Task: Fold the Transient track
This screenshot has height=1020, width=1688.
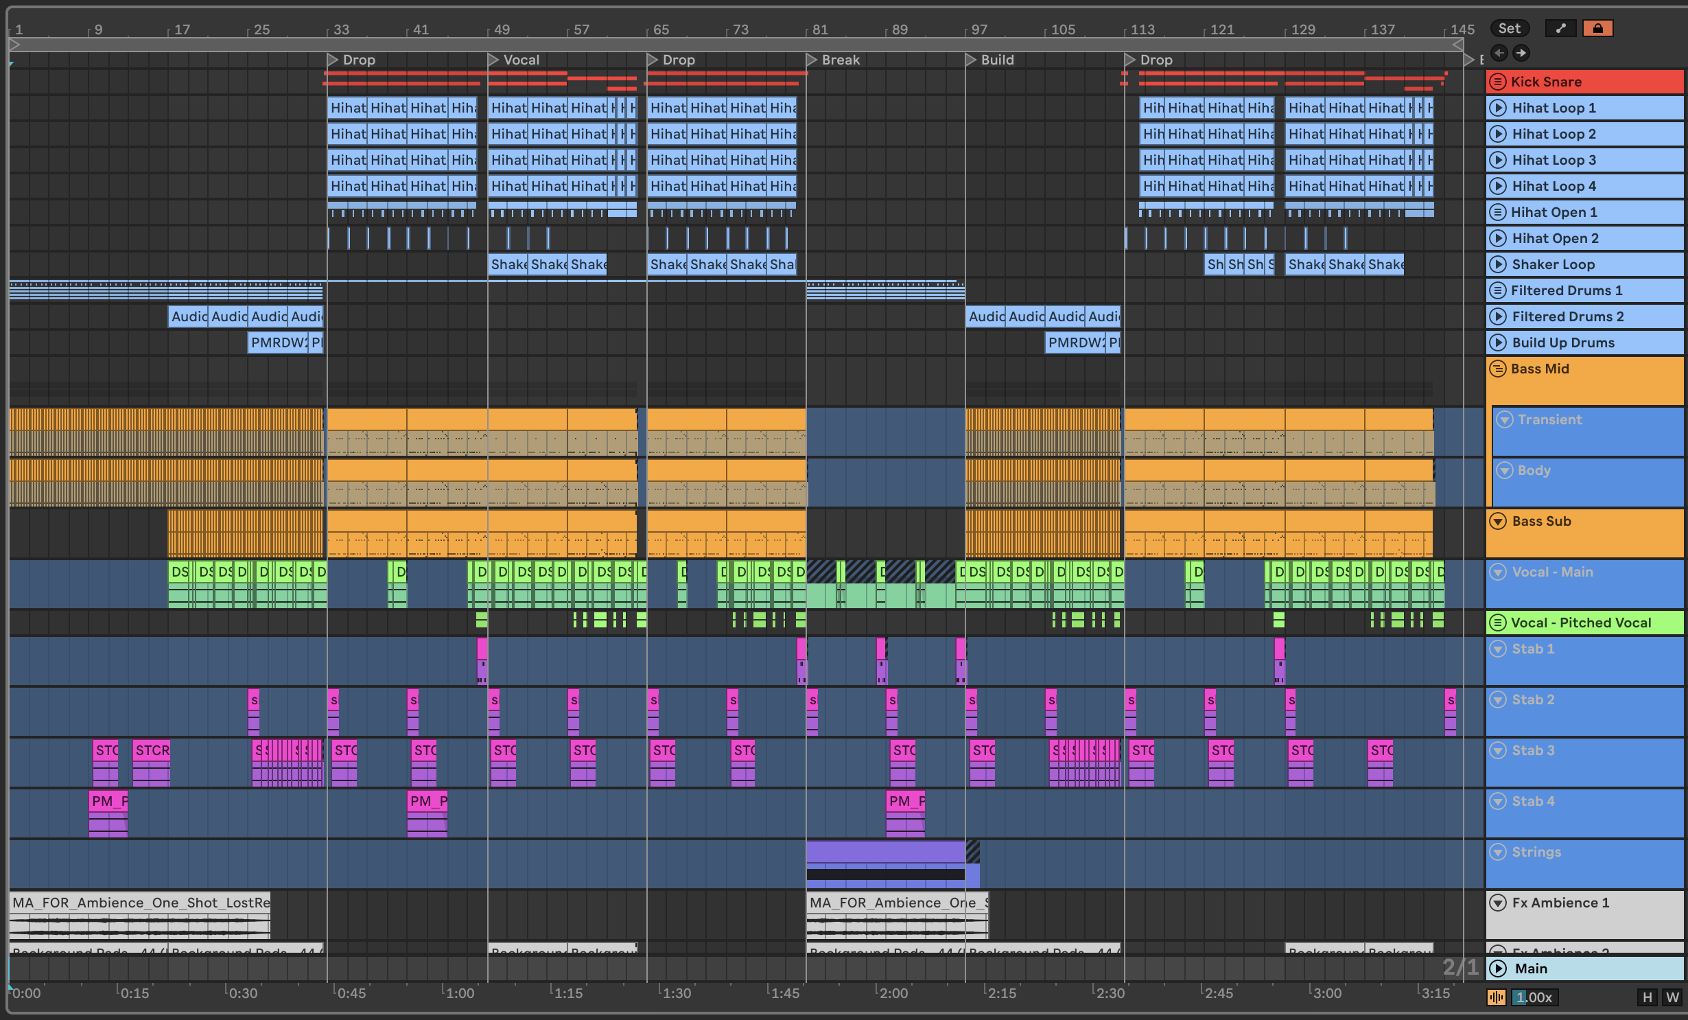Action: 1504,419
